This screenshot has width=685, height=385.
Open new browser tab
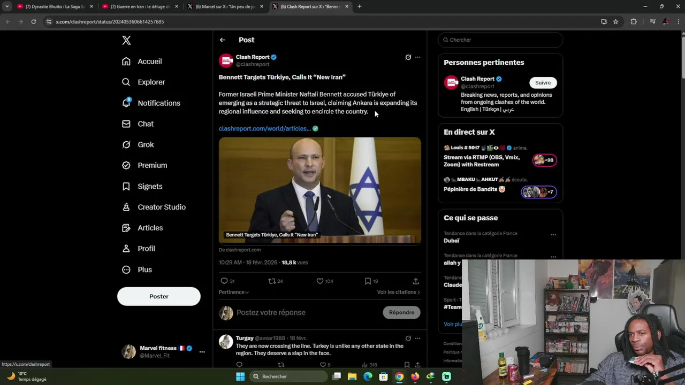point(360,6)
